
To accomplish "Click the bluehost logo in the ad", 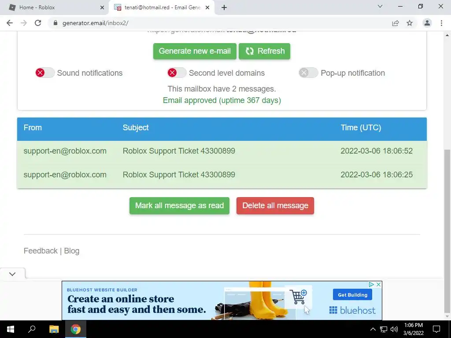I will coord(352,310).
